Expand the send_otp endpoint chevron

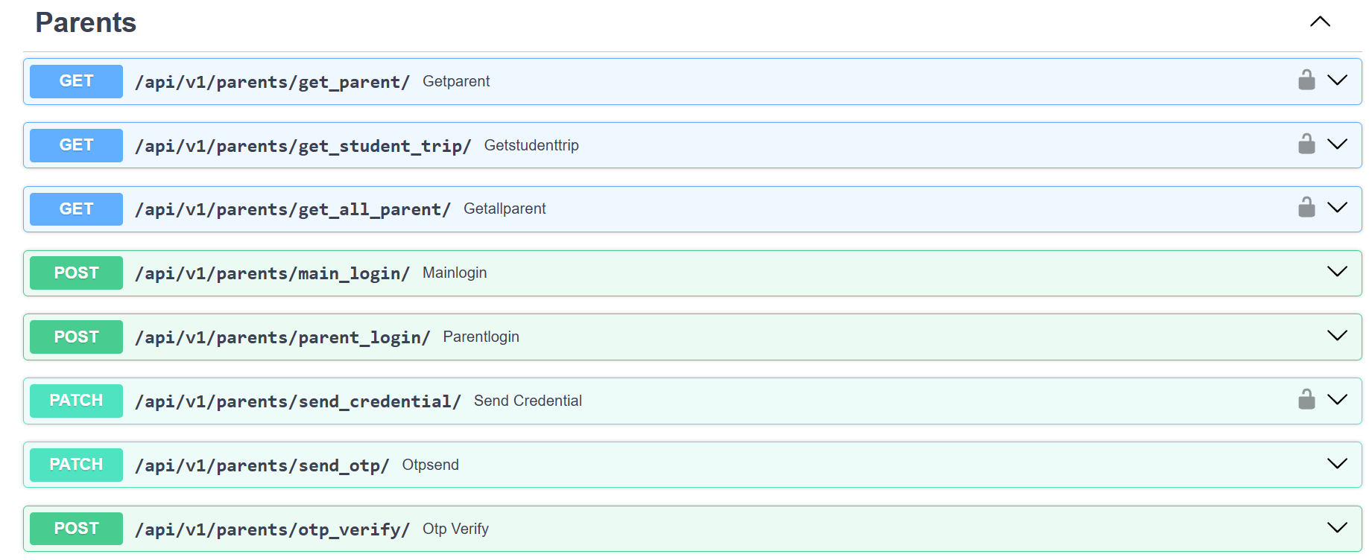coord(1337,464)
